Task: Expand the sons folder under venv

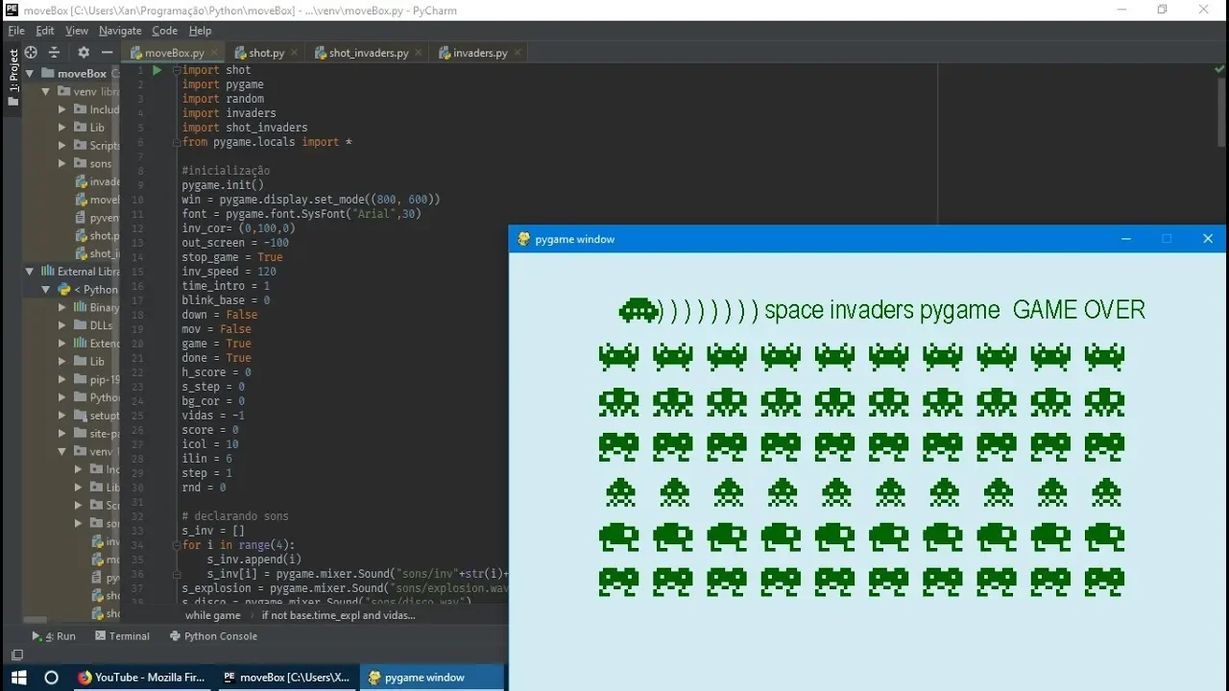Action: point(62,163)
